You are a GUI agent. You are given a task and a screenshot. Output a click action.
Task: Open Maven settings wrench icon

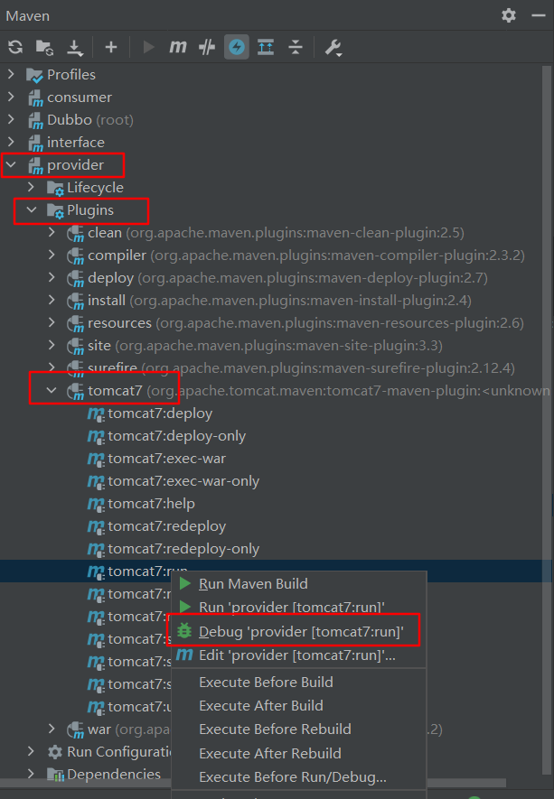click(333, 47)
